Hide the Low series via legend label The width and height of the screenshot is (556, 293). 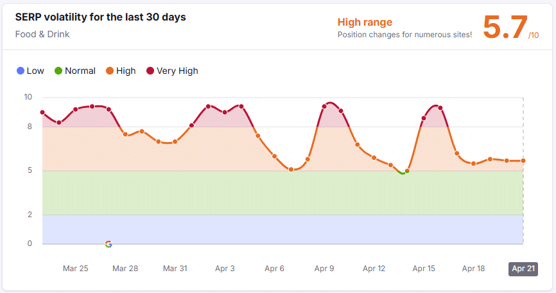click(x=35, y=71)
